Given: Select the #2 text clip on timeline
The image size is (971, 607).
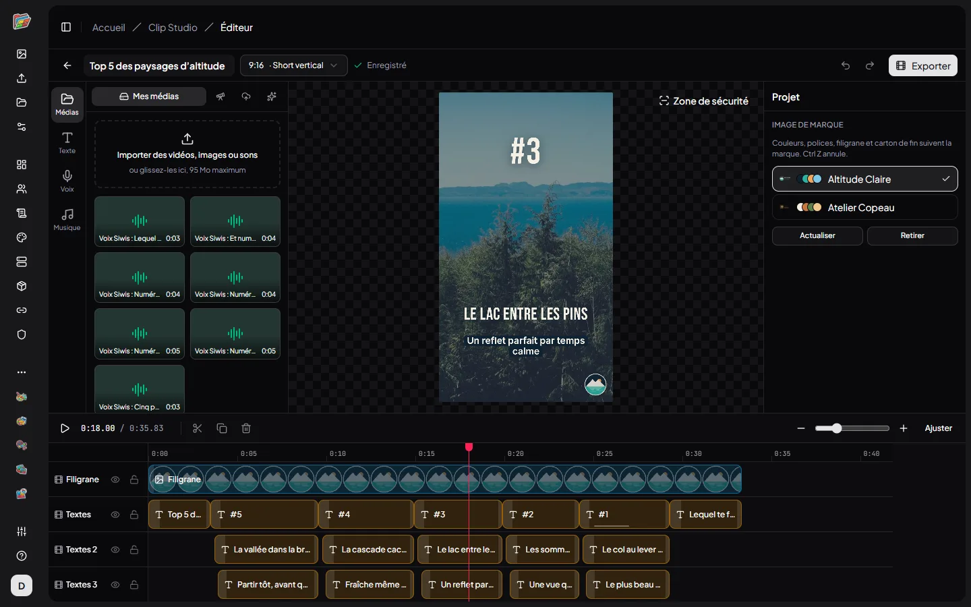Looking at the screenshot, I should 541,515.
